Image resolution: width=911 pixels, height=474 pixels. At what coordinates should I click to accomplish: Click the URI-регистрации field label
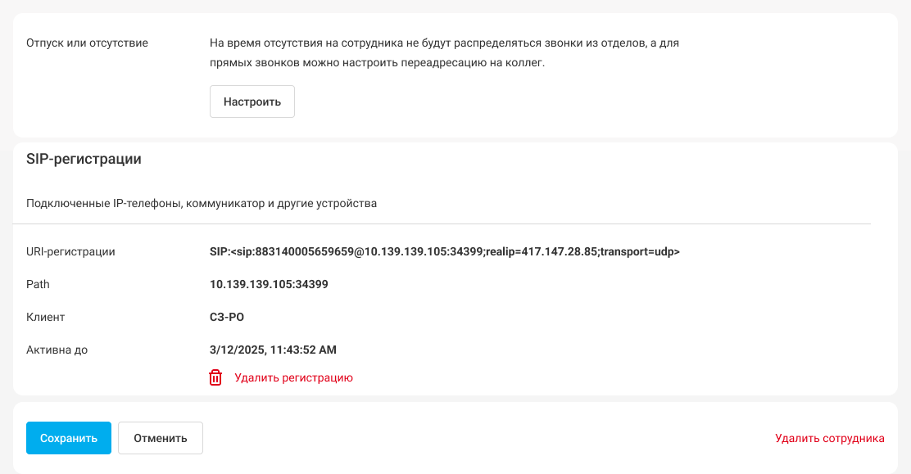(70, 251)
